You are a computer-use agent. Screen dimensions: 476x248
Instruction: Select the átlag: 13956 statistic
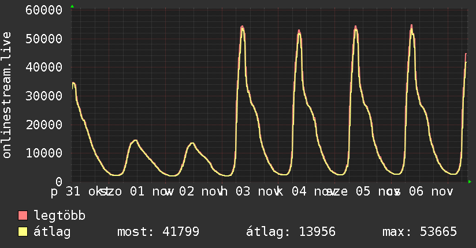pyautogui.click(x=291, y=232)
